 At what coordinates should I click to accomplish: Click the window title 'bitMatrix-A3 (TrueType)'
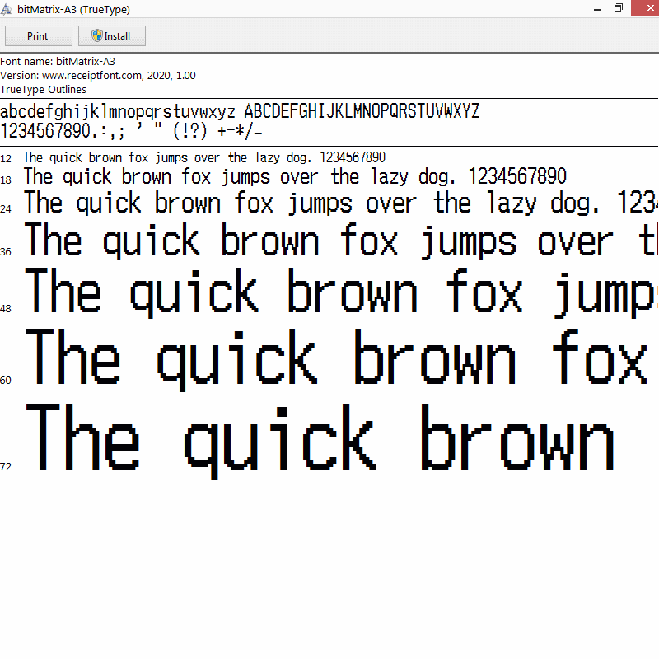click(73, 9)
